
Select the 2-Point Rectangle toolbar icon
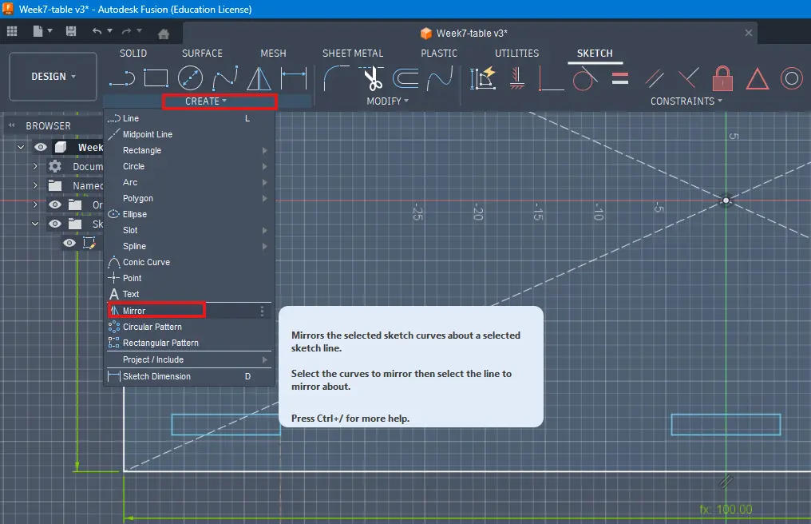point(156,78)
